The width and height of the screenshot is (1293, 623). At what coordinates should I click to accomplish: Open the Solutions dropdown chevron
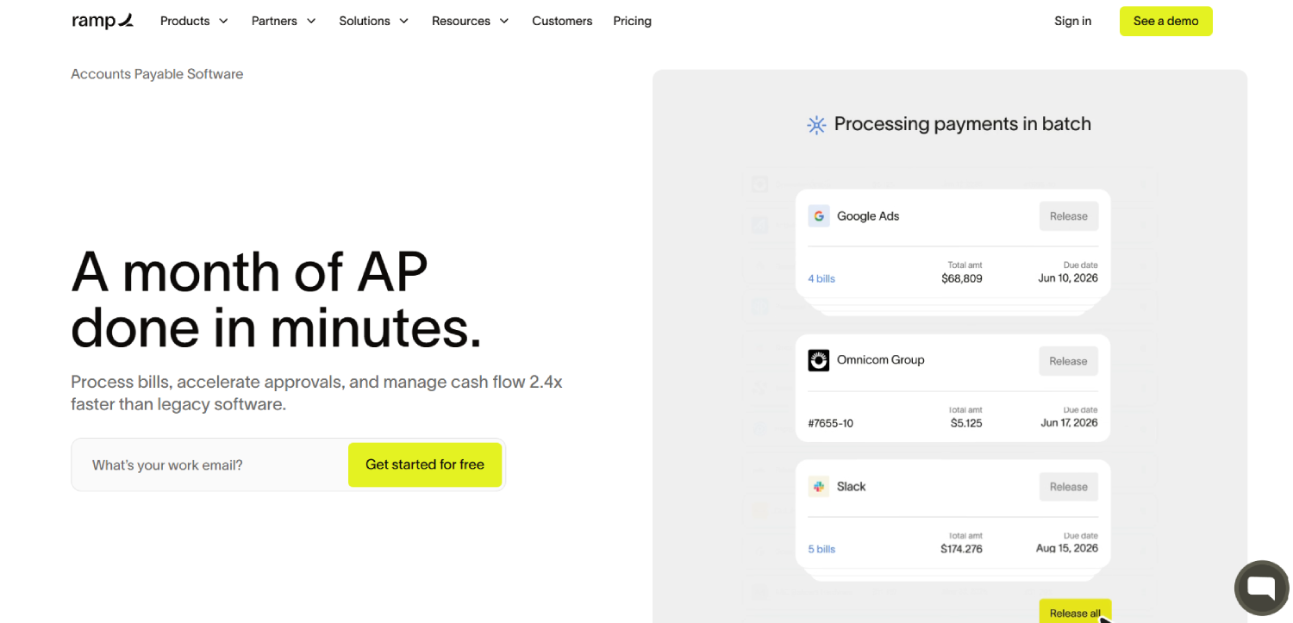tap(403, 21)
